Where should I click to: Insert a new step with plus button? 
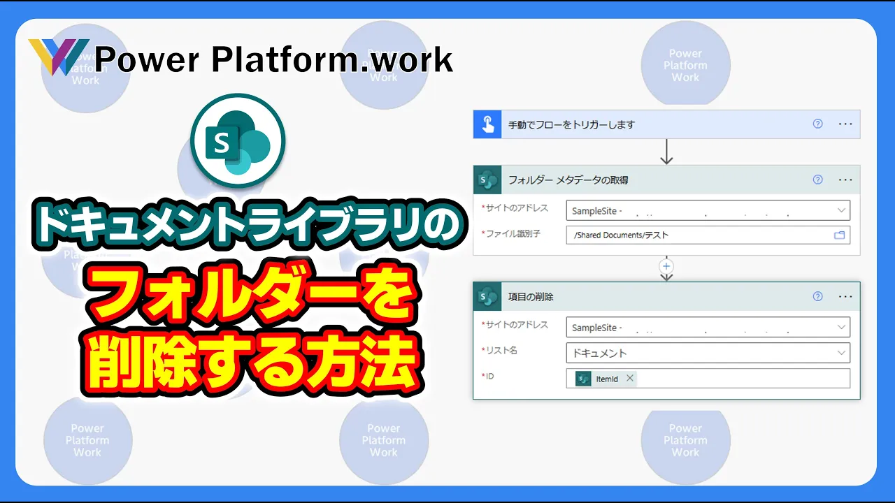[x=666, y=266]
